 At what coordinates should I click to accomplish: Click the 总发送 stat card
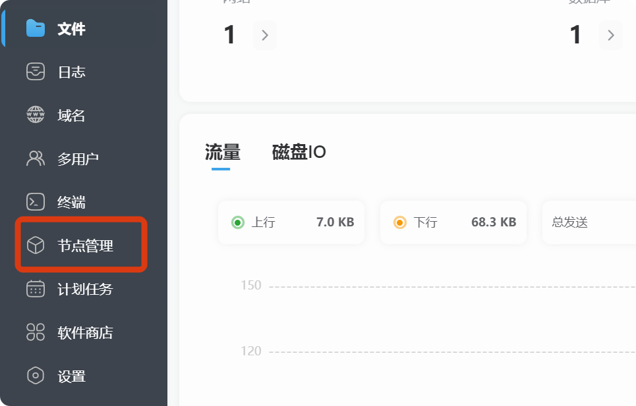coord(588,222)
